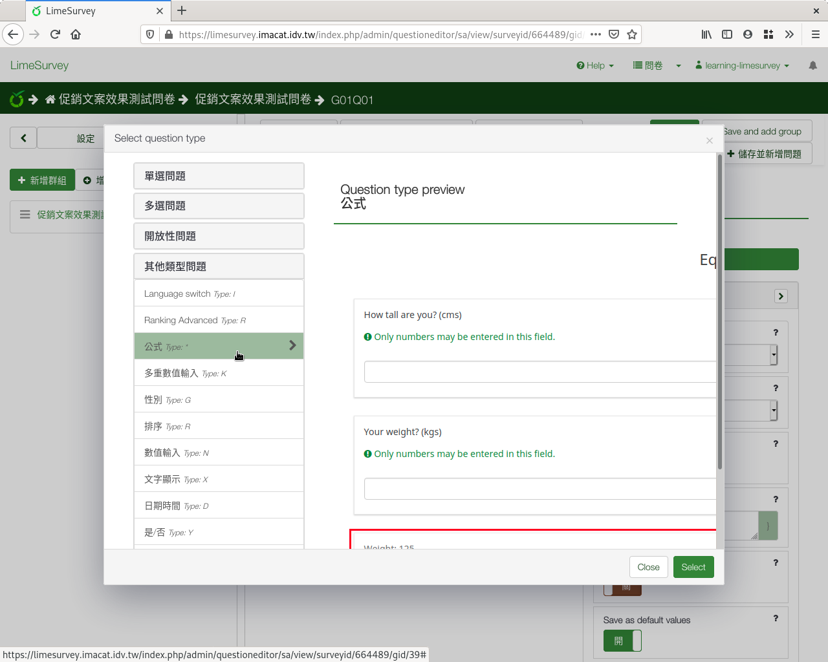
Task: Open the learning-limesurvey user dropdown
Action: [742, 65]
